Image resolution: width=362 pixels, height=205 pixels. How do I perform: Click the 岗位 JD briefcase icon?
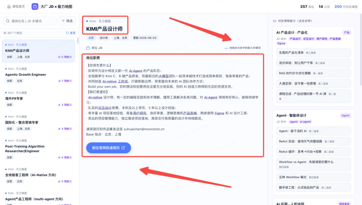(88, 48)
